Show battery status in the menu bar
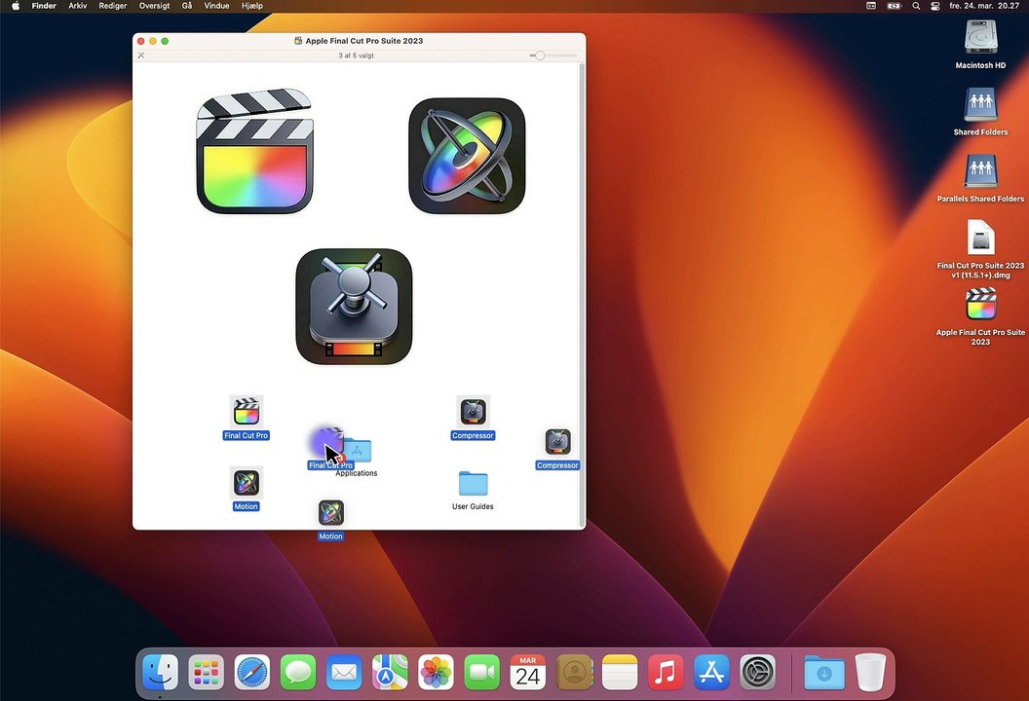The image size is (1029, 701). tap(894, 6)
